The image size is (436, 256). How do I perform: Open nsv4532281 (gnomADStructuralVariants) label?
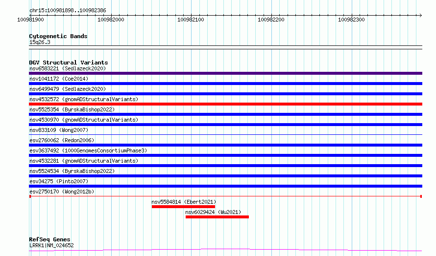84,161
